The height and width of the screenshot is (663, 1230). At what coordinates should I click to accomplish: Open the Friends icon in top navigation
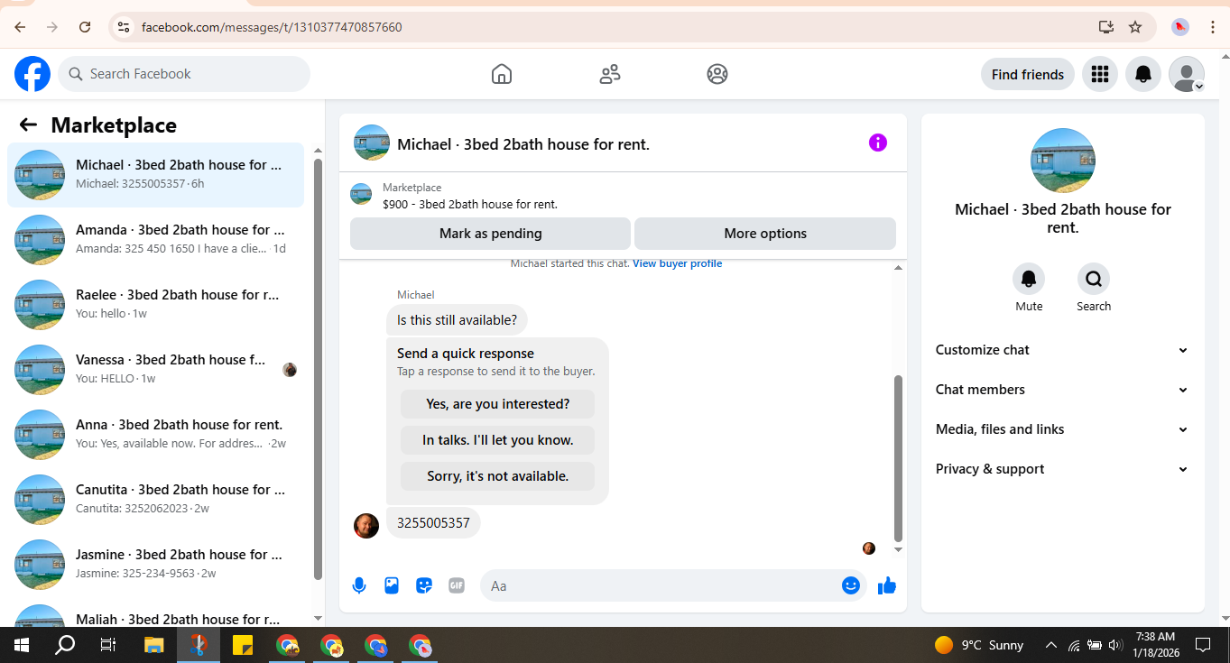[610, 74]
